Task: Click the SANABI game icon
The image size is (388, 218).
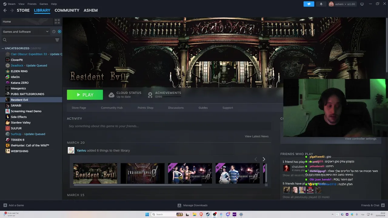Action: (x=8, y=105)
